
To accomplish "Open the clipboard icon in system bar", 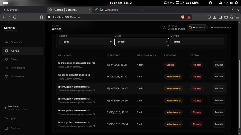I will tap(211, 3).
